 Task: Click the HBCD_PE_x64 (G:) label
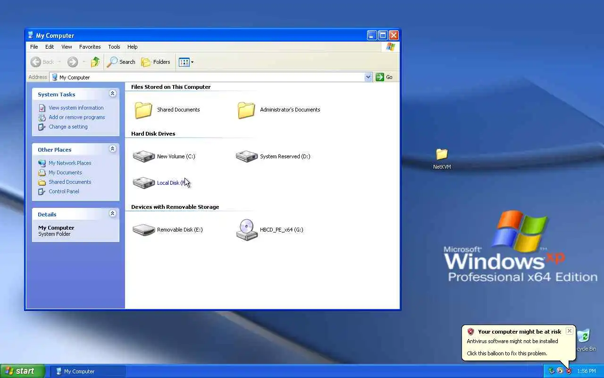tap(282, 230)
